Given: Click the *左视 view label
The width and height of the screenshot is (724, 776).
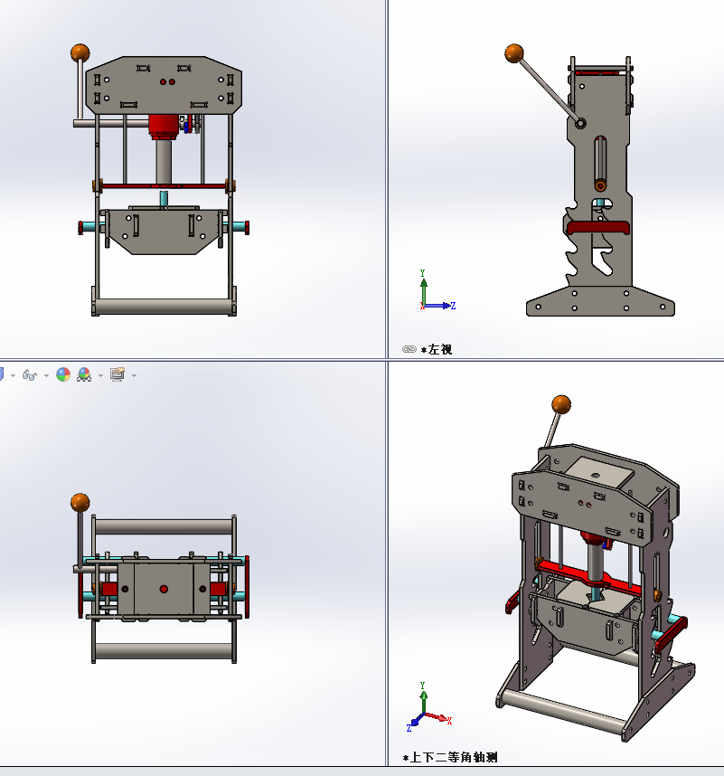Looking at the screenshot, I should pos(437,349).
